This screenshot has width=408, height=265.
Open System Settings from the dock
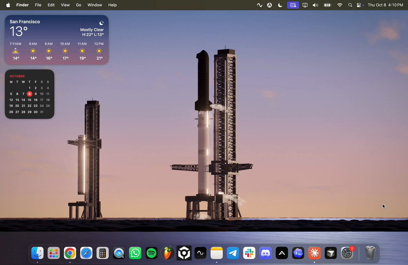click(347, 253)
